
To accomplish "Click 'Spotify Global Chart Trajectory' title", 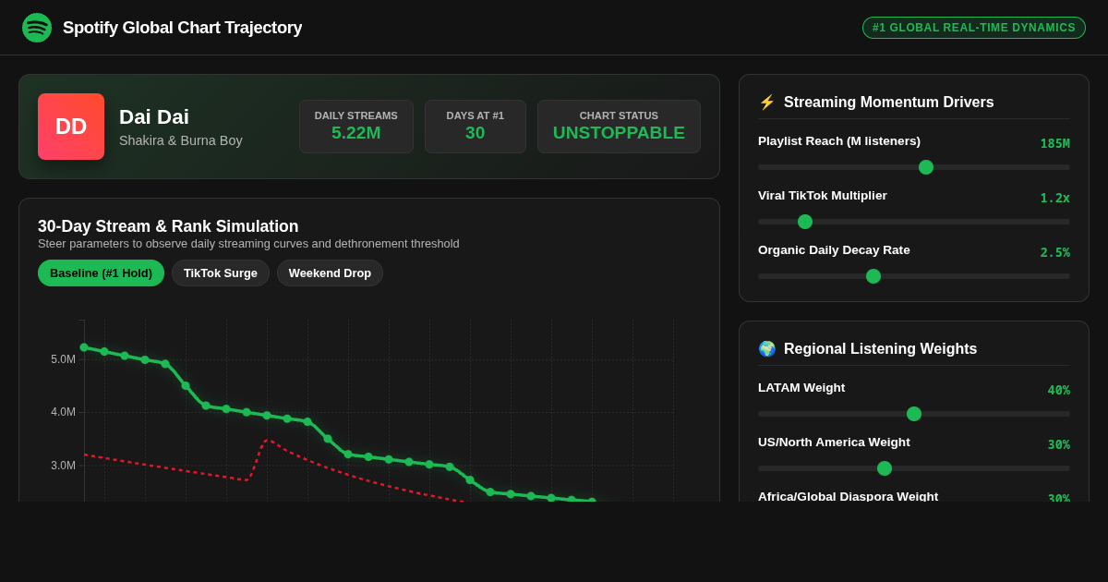I will click(x=183, y=28).
